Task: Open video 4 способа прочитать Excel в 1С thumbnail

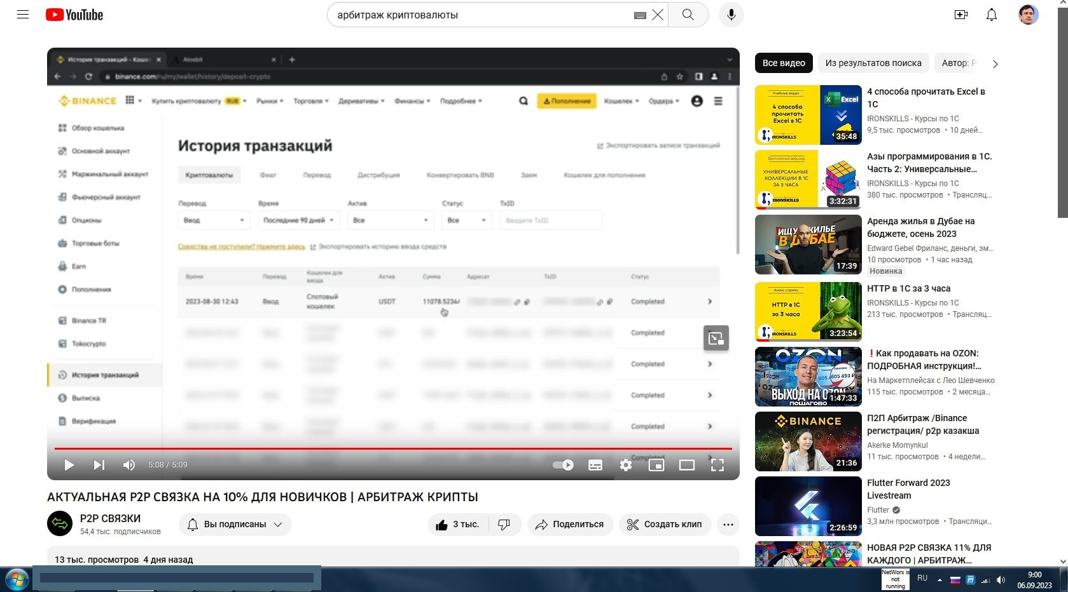Action: coord(808,115)
